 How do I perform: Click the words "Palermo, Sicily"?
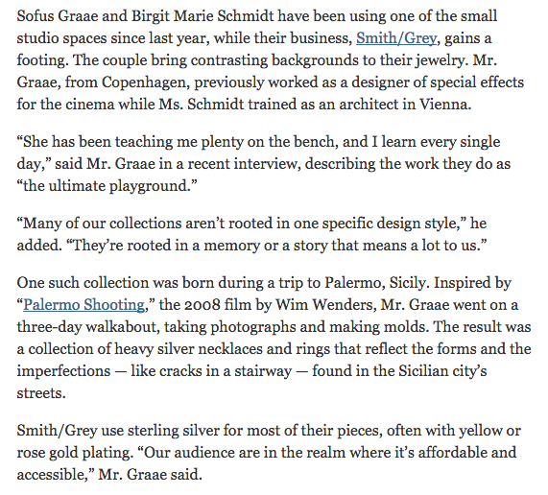pos(375,283)
